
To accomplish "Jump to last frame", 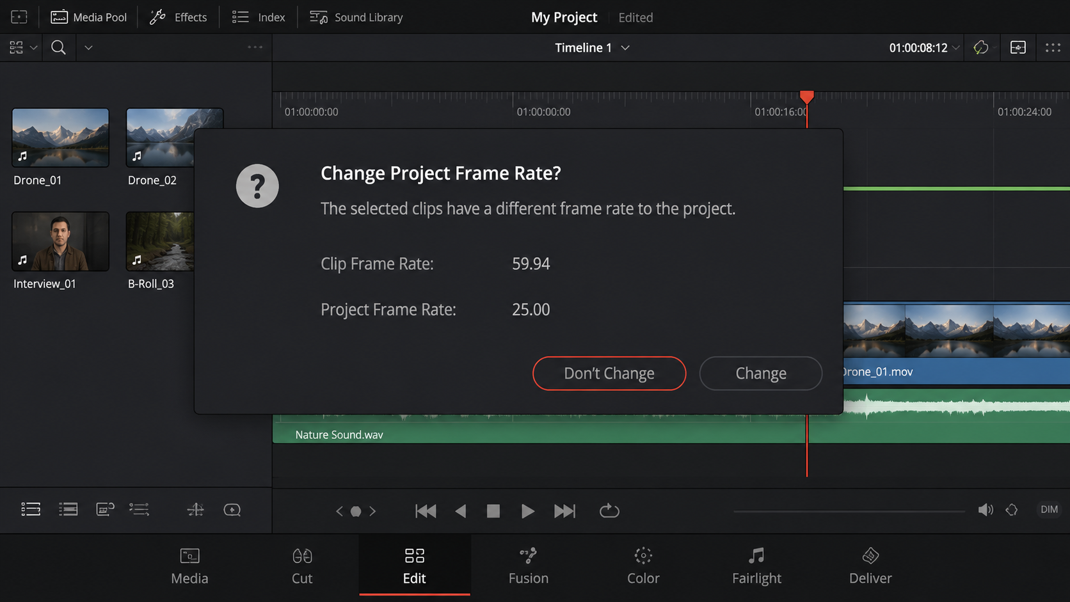I will (564, 511).
